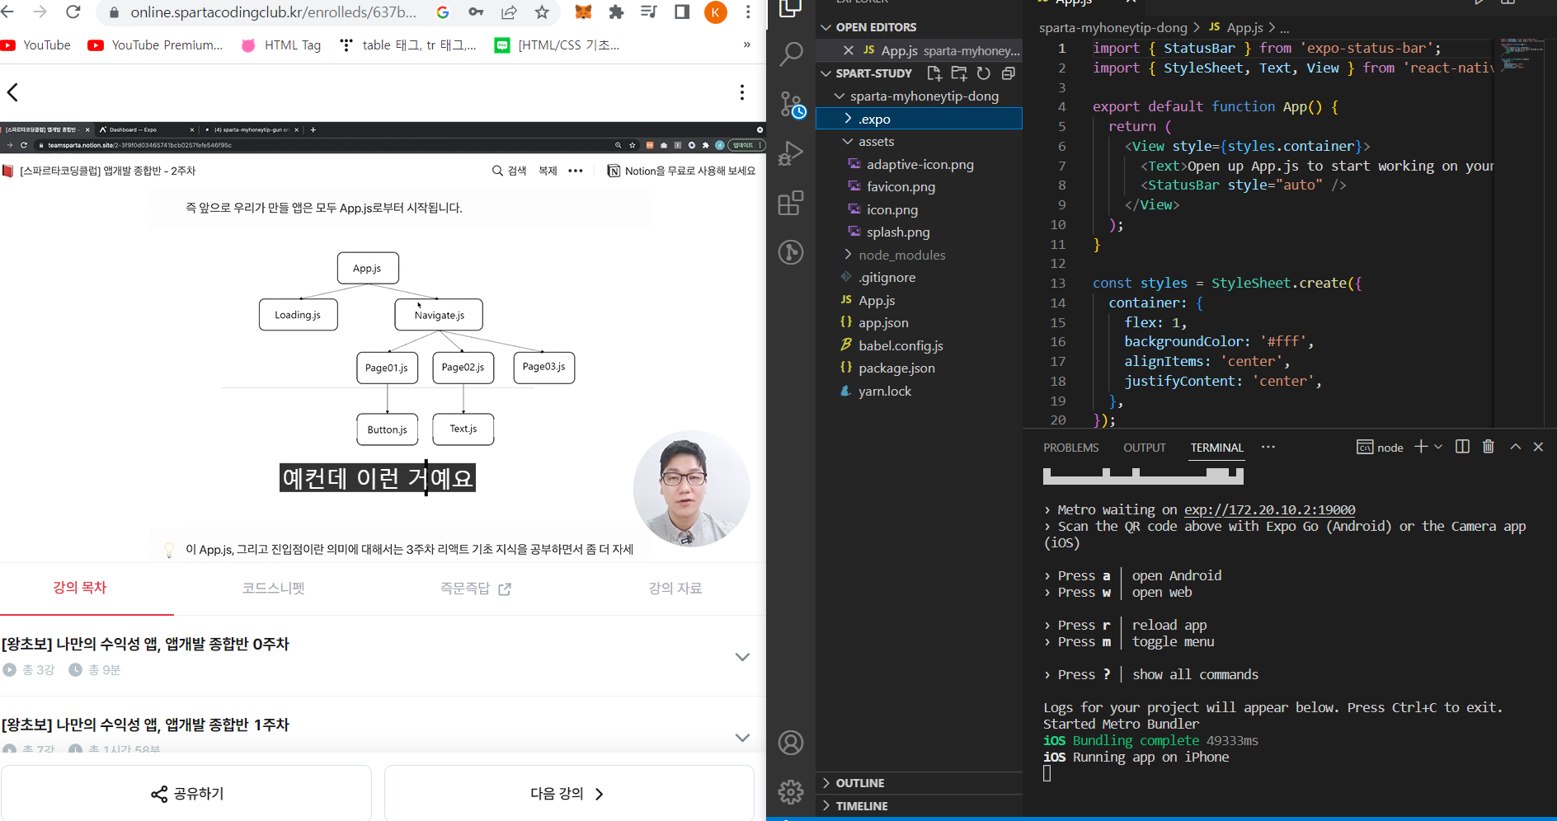This screenshot has height=821, width=1557.
Task: Click the Chrome address bar URL
Action: coord(273,12)
